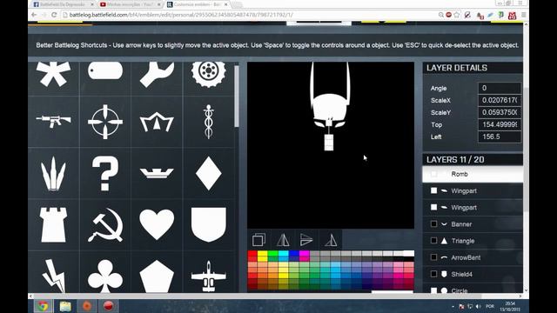
Task: Select the ArrowBent layer row
Action: pos(473,257)
